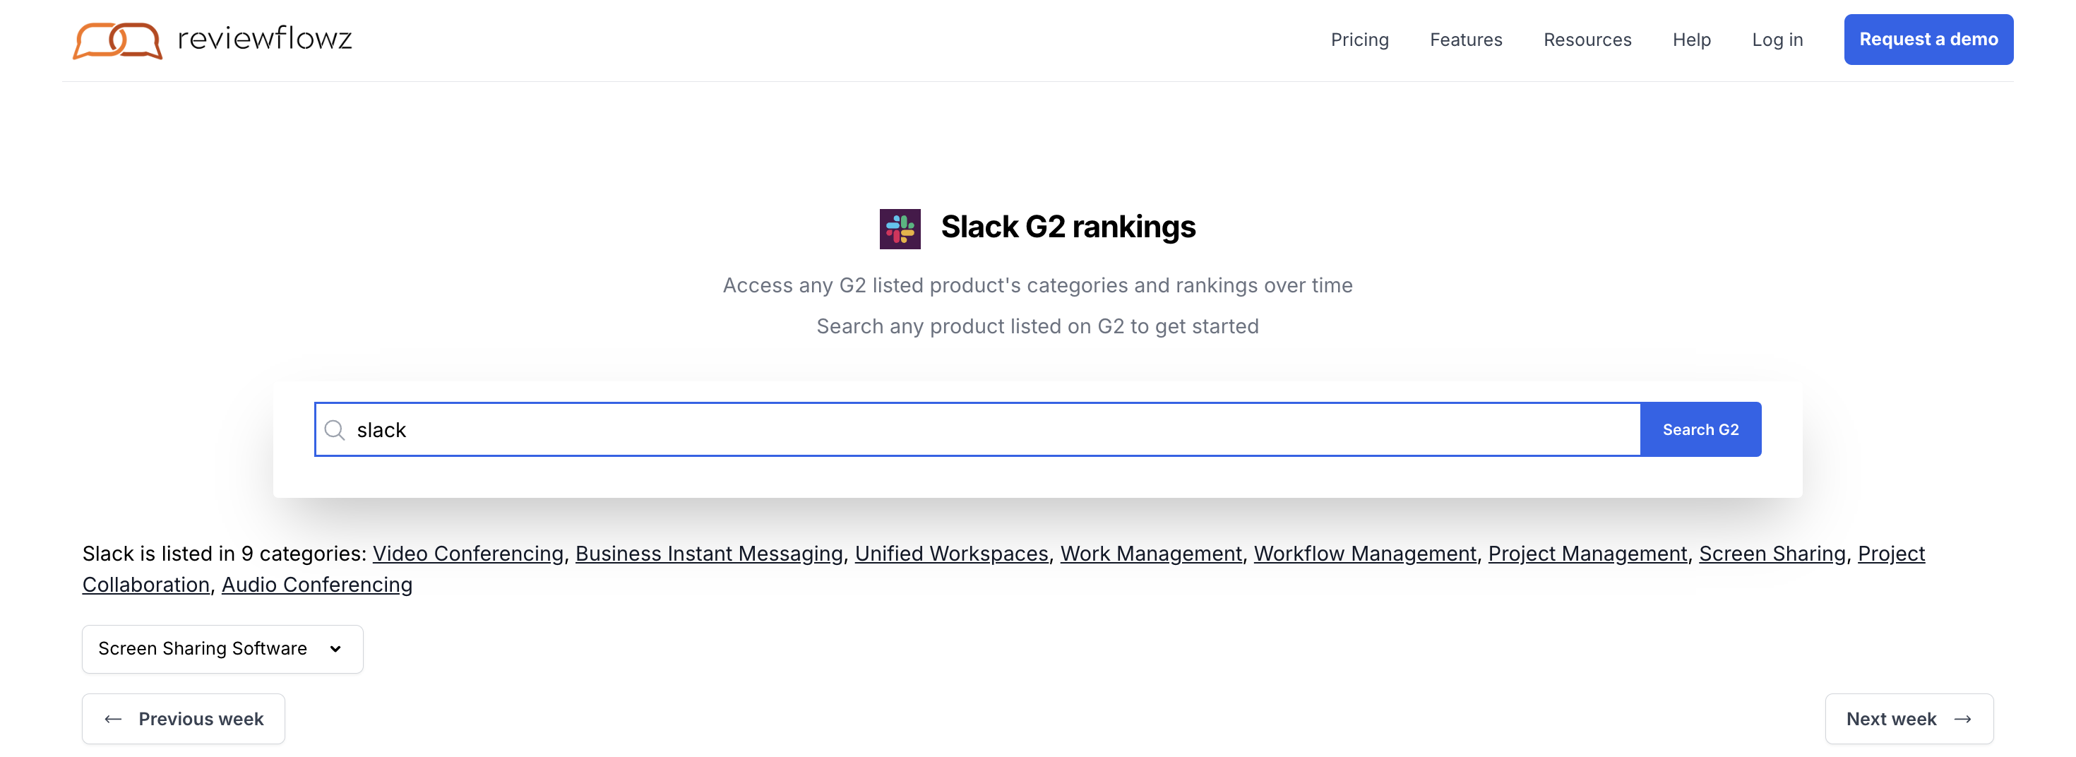Open the Video Conferencing category link
This screenshot has height=757, width=2076.
467,554
